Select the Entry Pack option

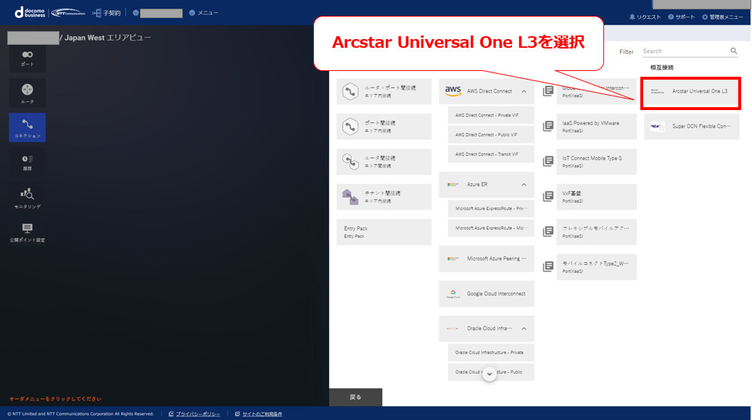[384, 232]
